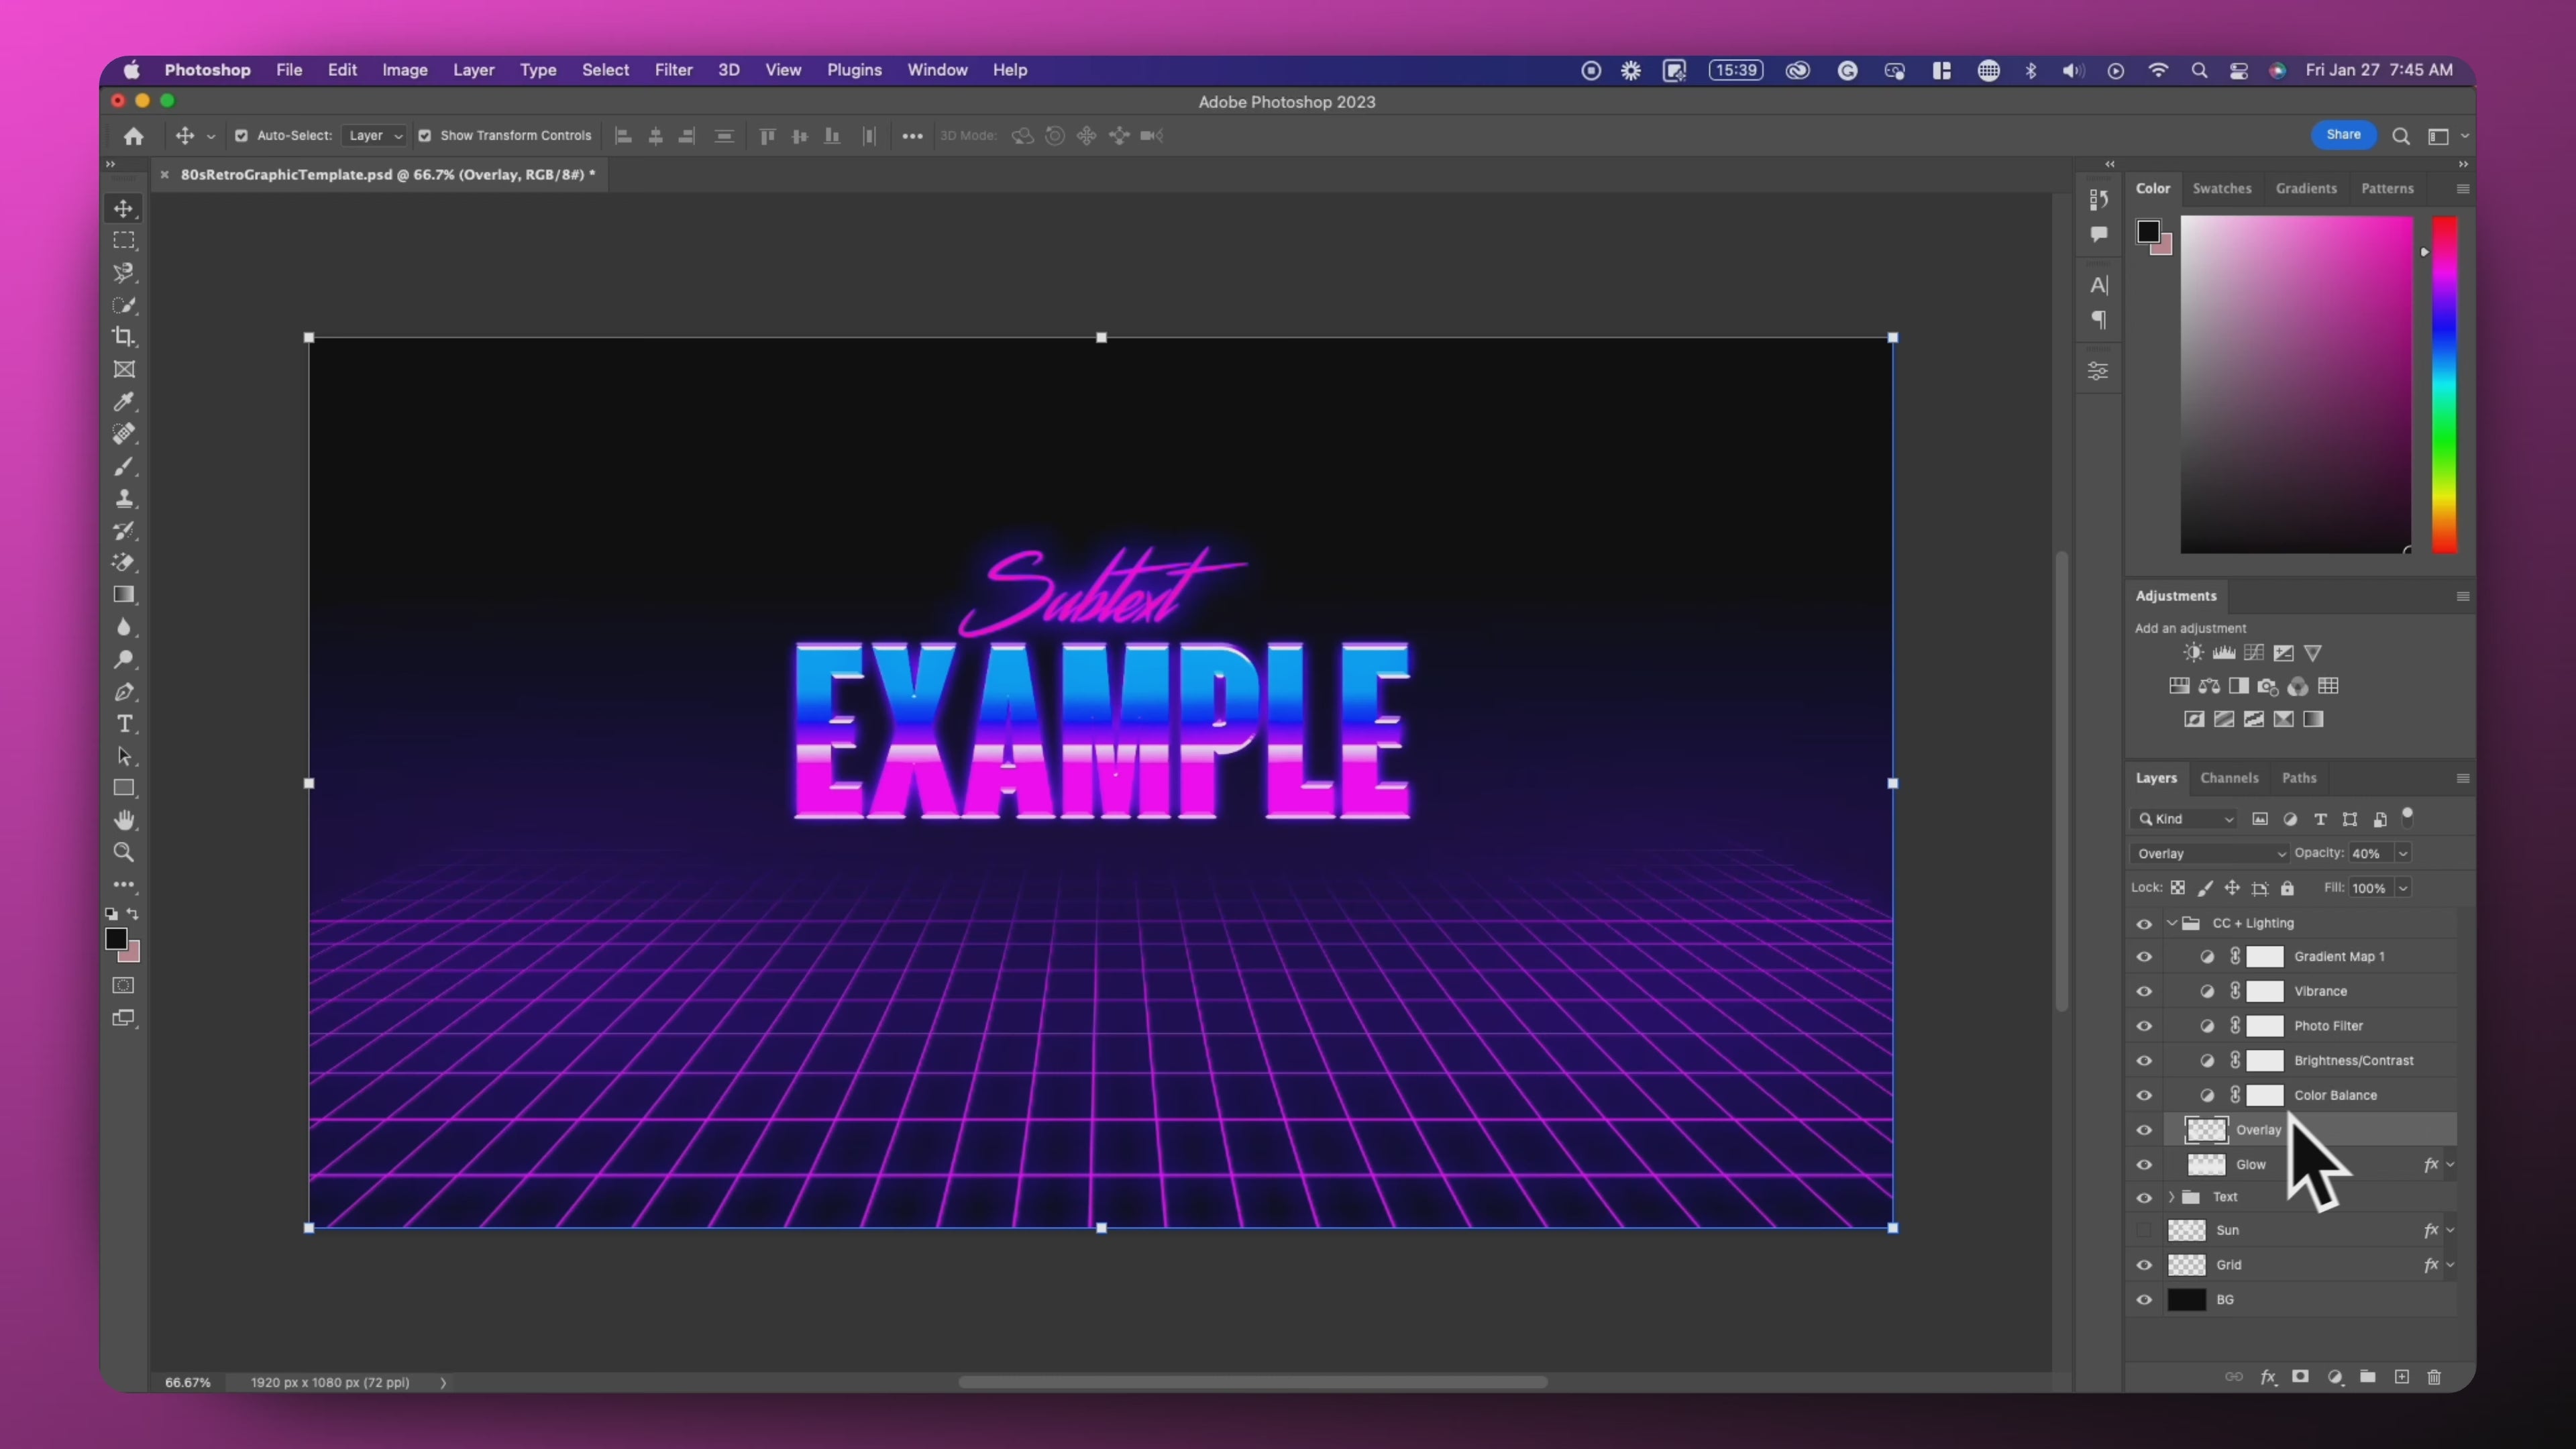Open the Filter menu
This screenshot has width=2576, height=1449.
[x=673, y=70]
